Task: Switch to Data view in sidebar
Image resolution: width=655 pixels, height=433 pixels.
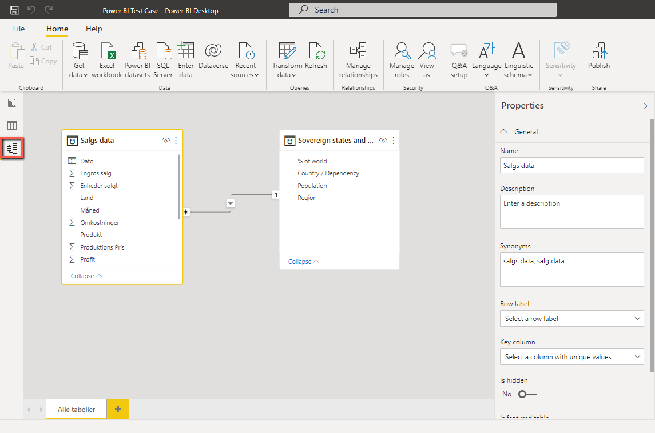Action: pos(12,125)
